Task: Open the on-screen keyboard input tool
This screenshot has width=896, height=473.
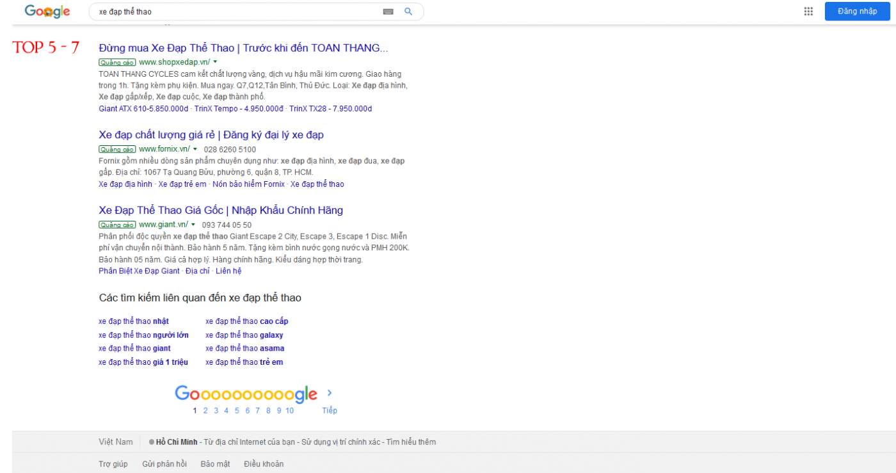Action: [388, 12]
